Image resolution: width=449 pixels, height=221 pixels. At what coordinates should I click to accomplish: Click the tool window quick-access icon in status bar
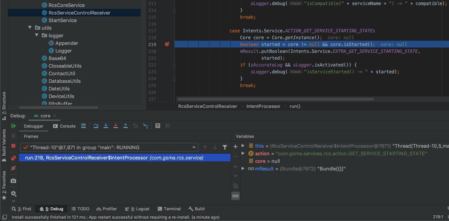click(5, 217)
